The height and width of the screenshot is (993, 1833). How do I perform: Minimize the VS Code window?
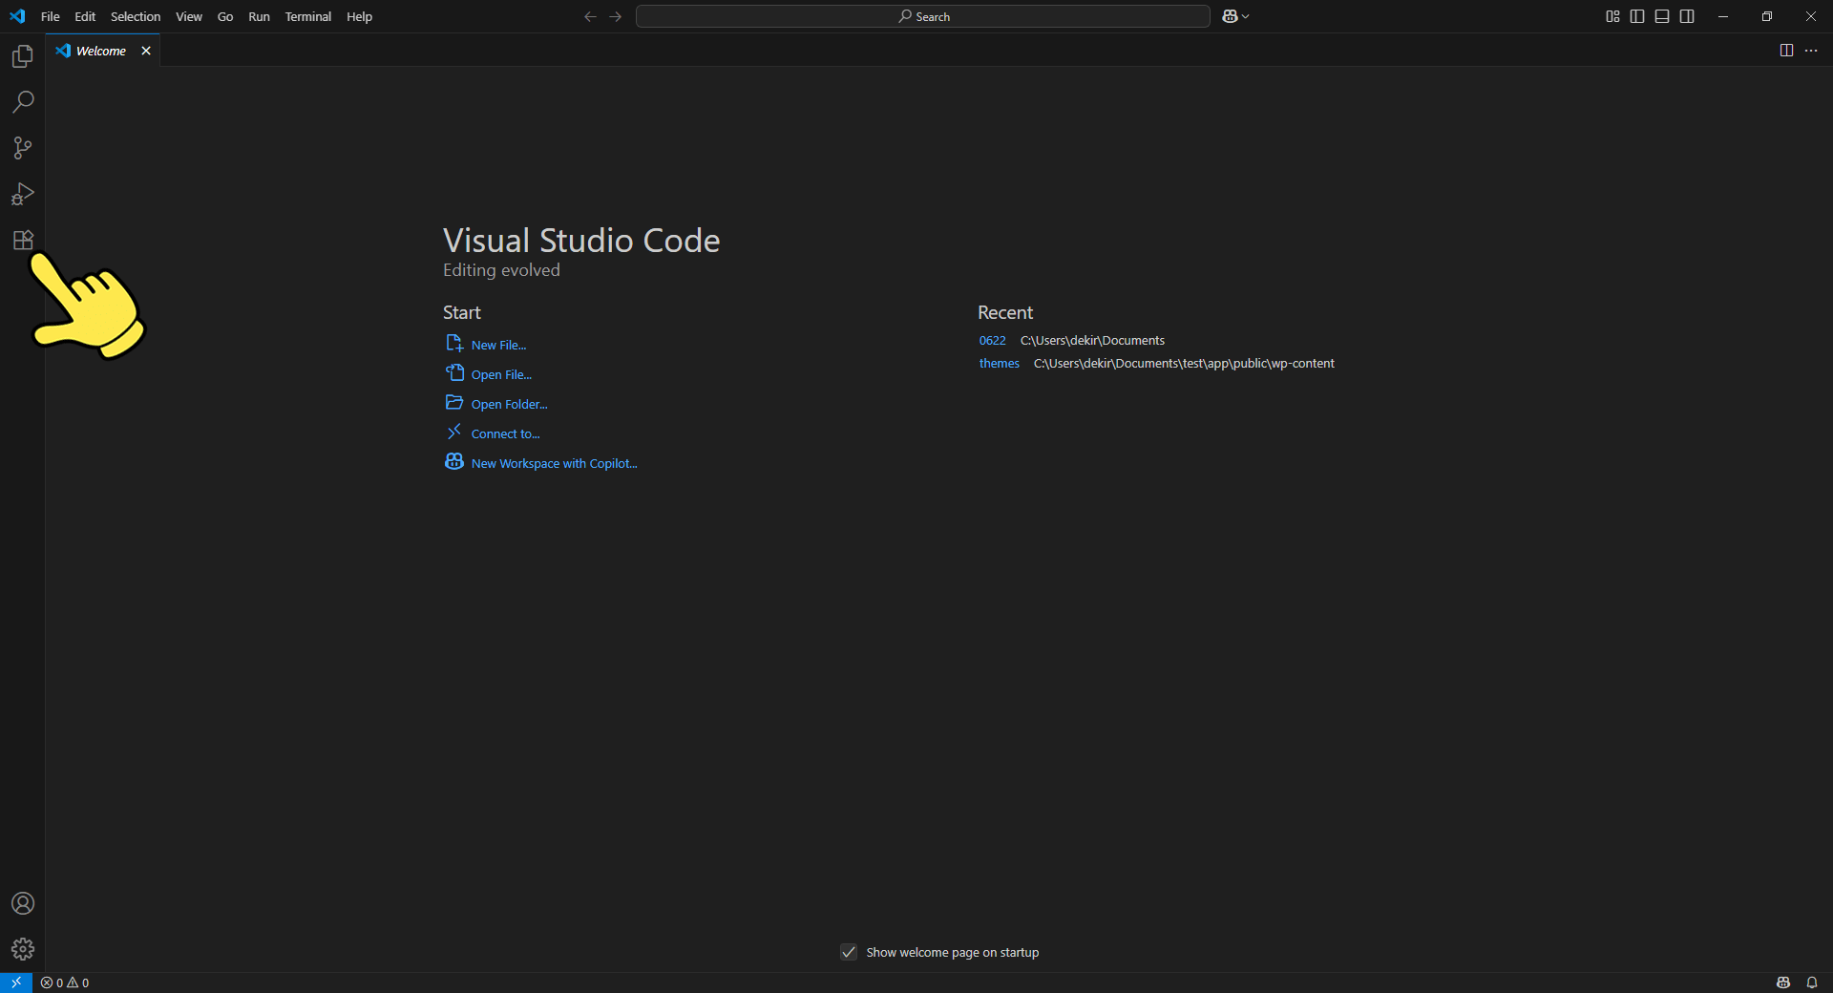point(1723,16)
